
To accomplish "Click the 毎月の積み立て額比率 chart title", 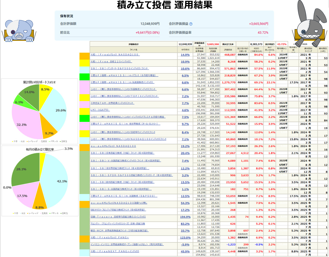I will [40, 149].
